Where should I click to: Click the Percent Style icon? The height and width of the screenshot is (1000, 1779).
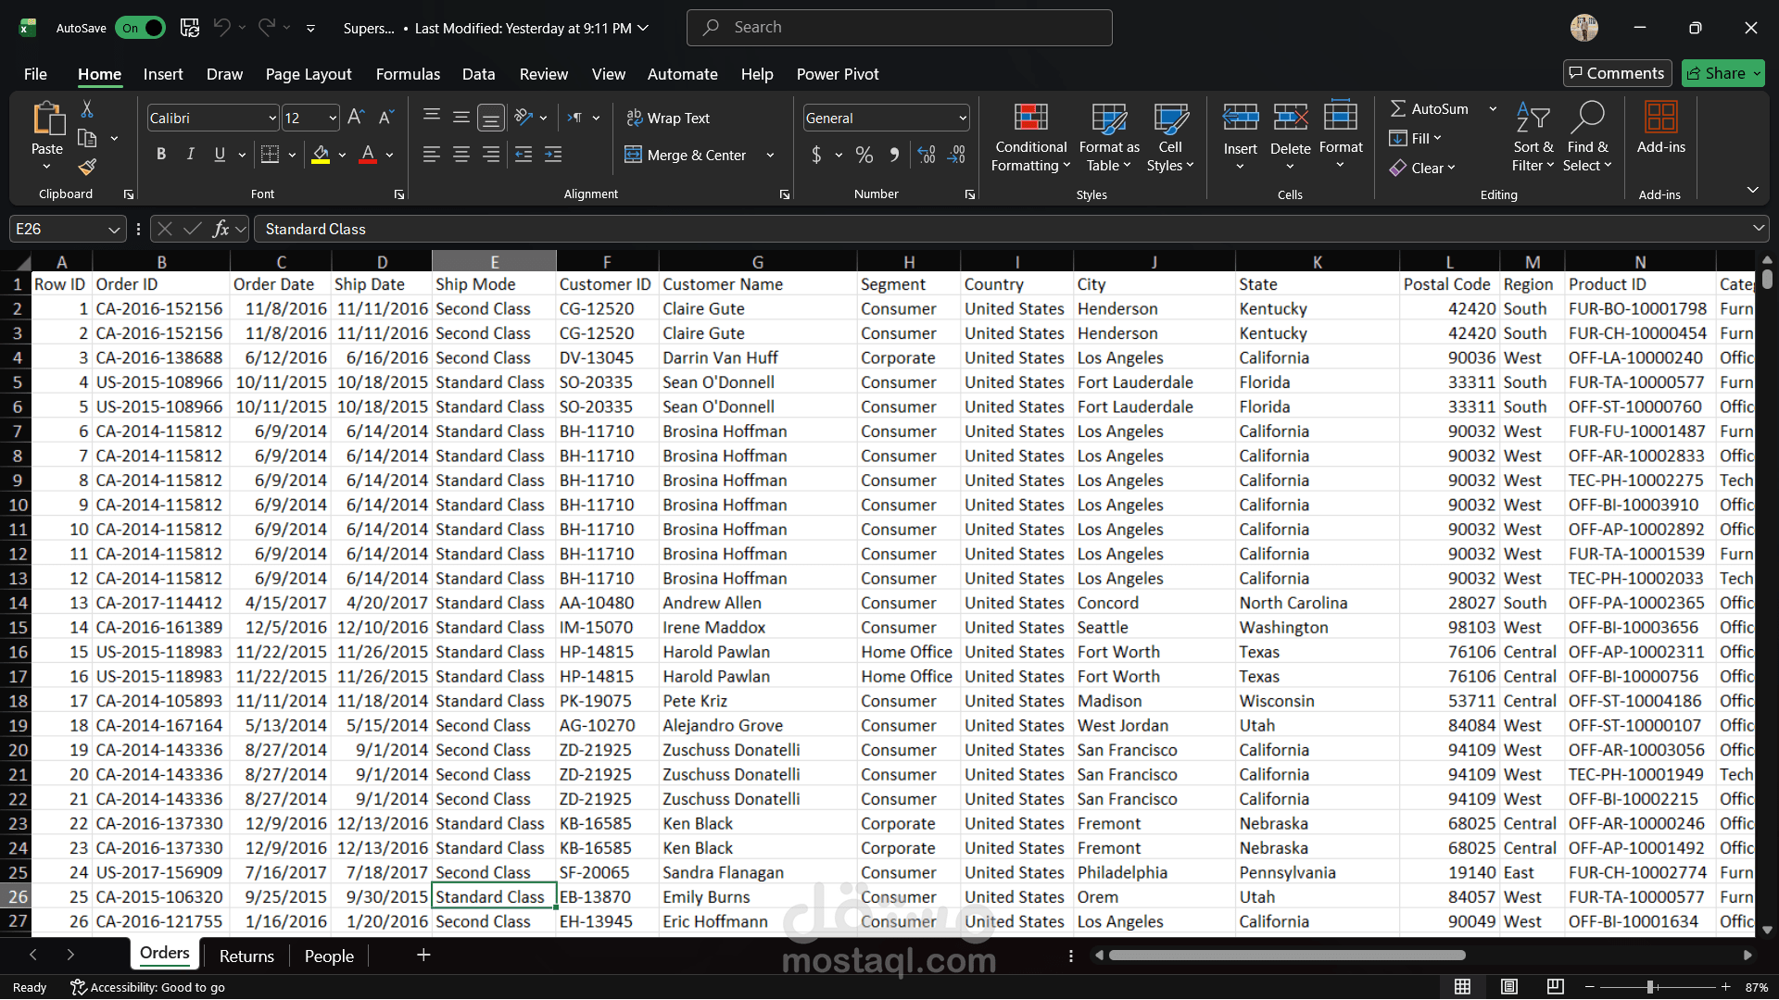(x=864, y=155)
